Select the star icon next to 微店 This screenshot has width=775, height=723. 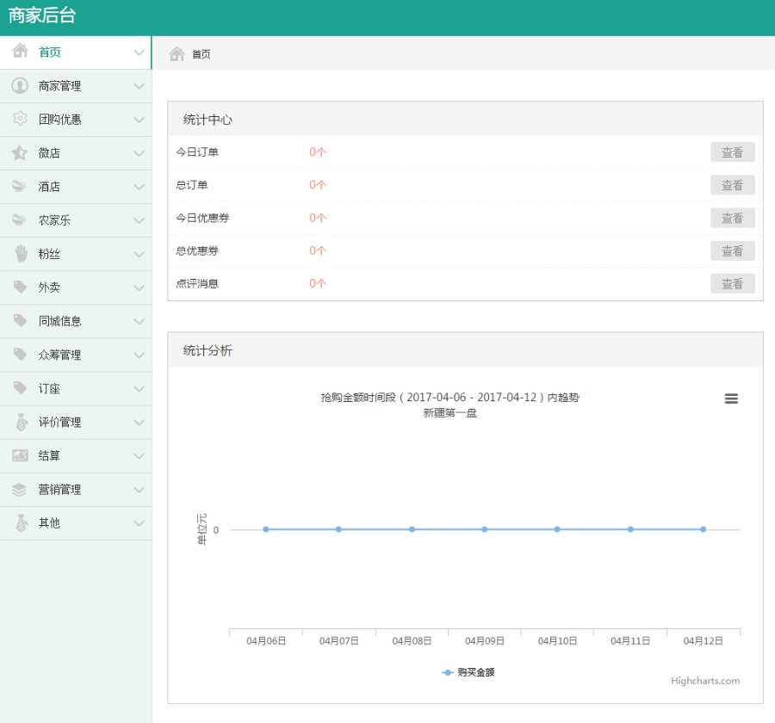point(19,153)
